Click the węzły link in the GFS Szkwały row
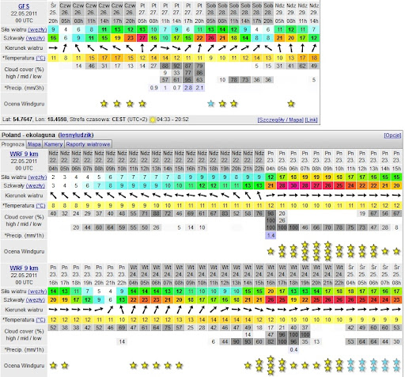Viewport: 405px width, 377px height. (36, 38)
